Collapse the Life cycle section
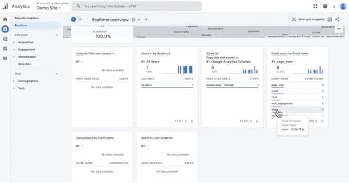Image resolution: width=349 pixels, height=183 pixels. pyautogui.click(x=56, y=35)
